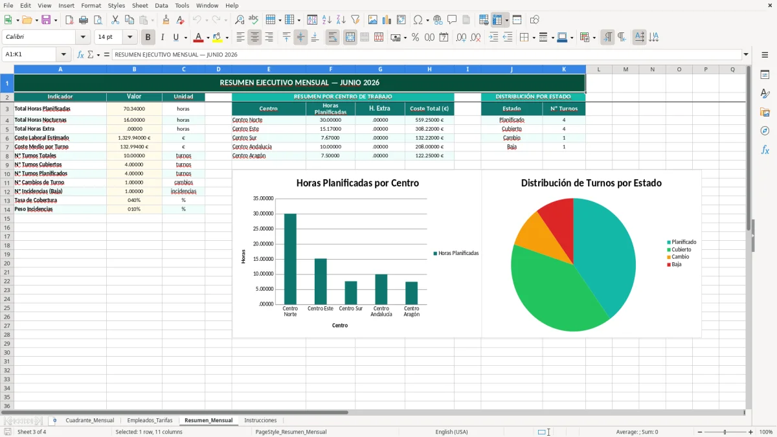Select column header A
777x437 pixels.
click(60, 69)
